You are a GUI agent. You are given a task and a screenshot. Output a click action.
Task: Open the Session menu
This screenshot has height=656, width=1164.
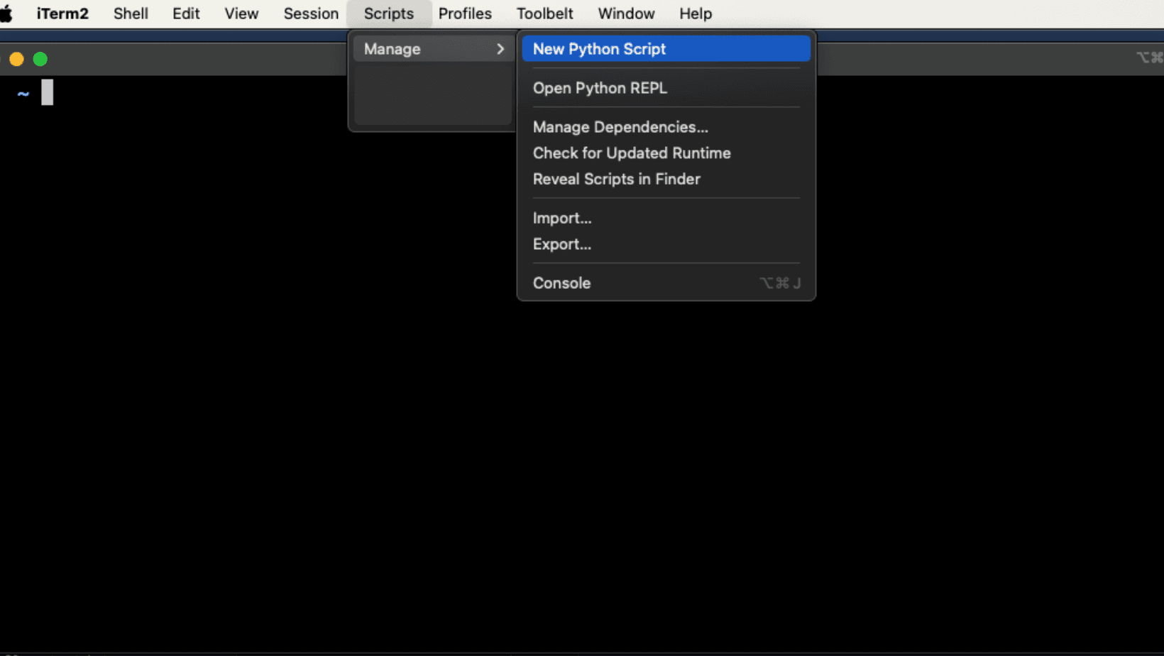coord(311,13)
